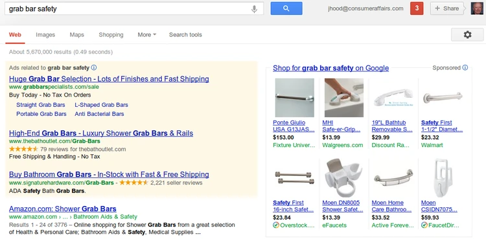Image resolution: width=486 pixels, height=239 pixels.
Task: Open the Search tools options
Action: (x=185, y=35)
